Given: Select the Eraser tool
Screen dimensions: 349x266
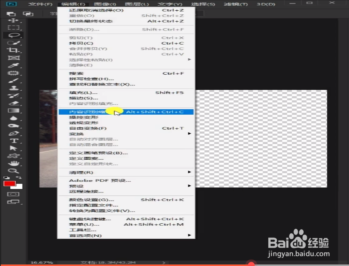Looking at the screenshot, I should pos(14,103).
